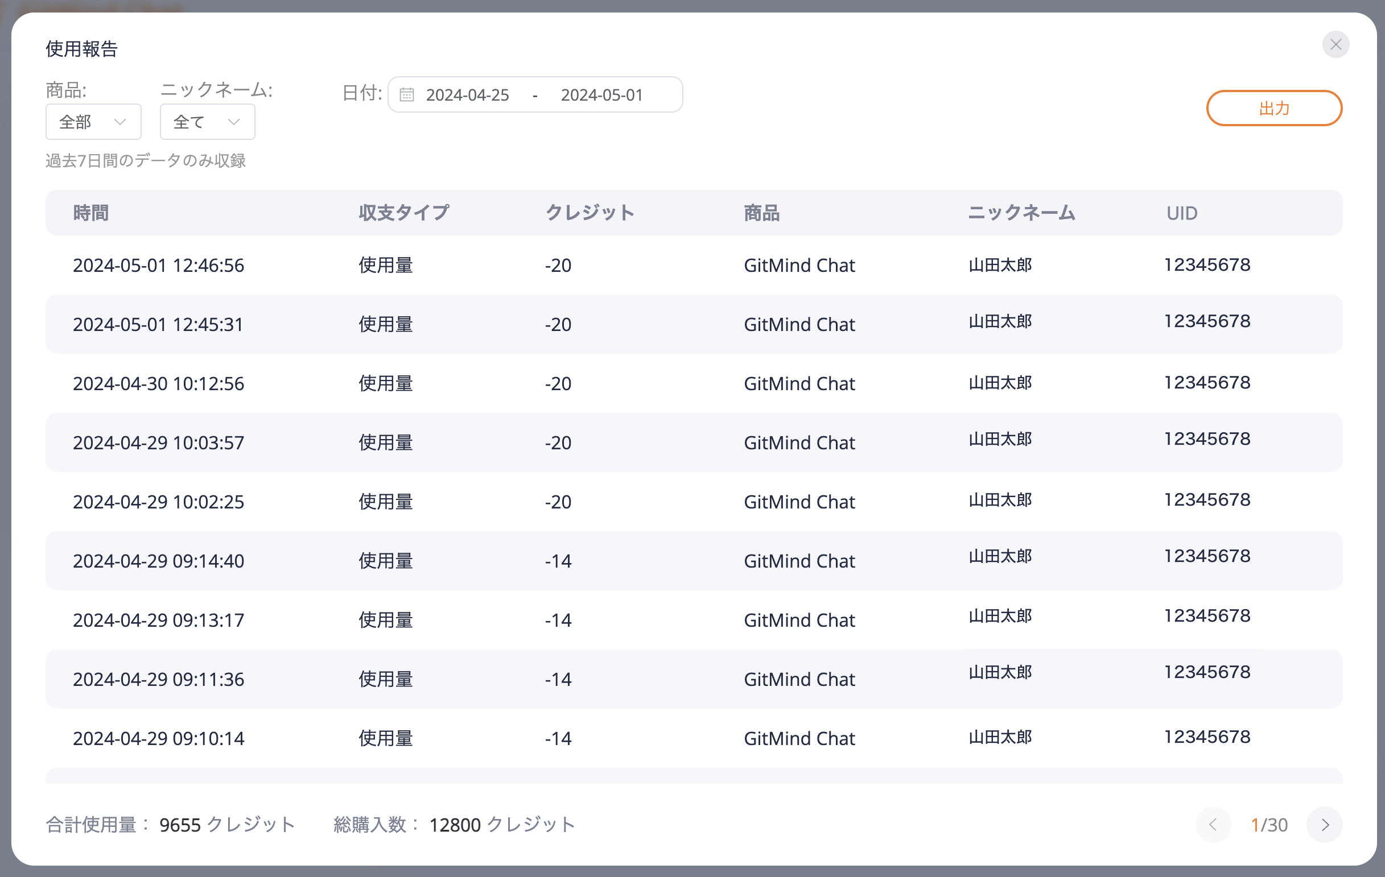Click 山田太郎 in the 2024-04-29 09:10:14 row
This screenshot has height=877, width=1385.
pyautogui.click(x=1000, y=737)
